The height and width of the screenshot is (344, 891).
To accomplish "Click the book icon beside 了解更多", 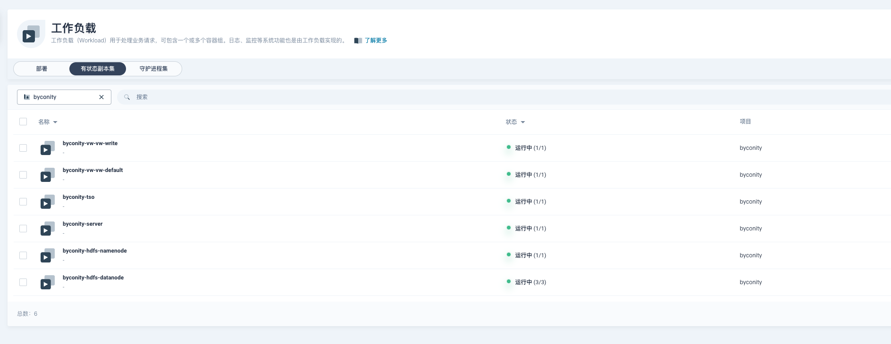I will click(x=358, y=41).
